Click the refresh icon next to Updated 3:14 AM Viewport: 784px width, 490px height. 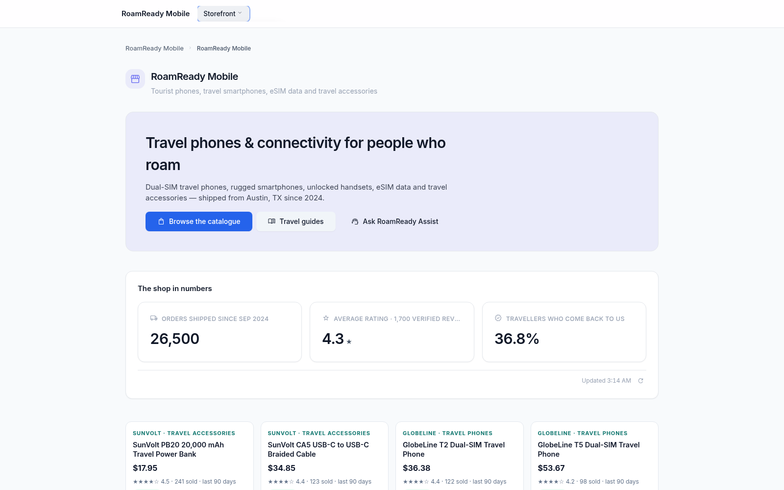640,381
